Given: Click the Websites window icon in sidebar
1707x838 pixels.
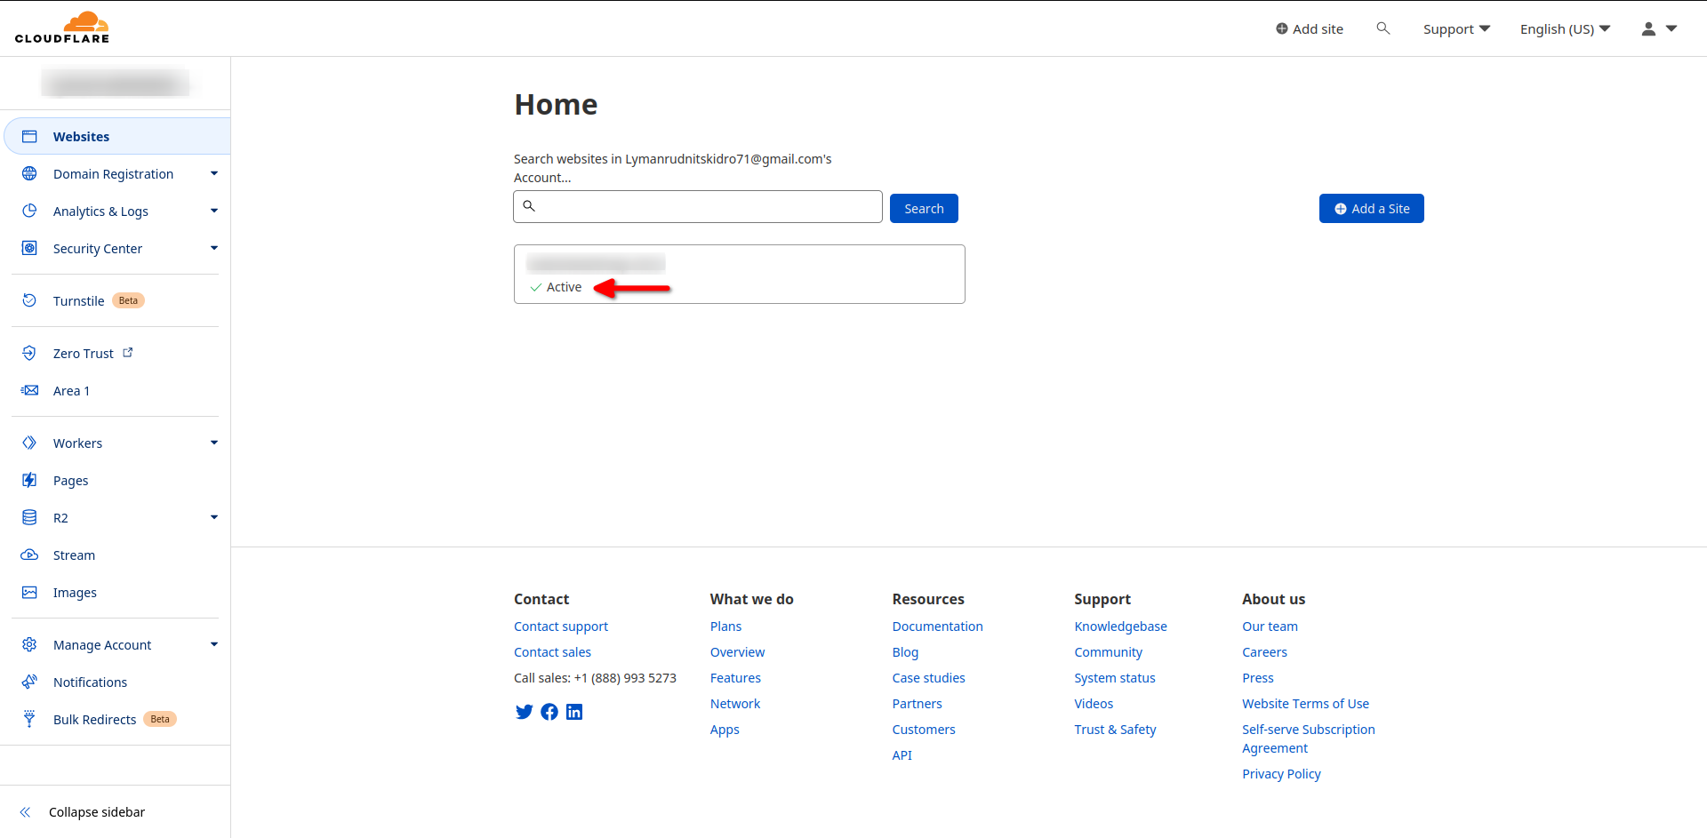Looking at the screenshot, I should (x=29, y=137).
